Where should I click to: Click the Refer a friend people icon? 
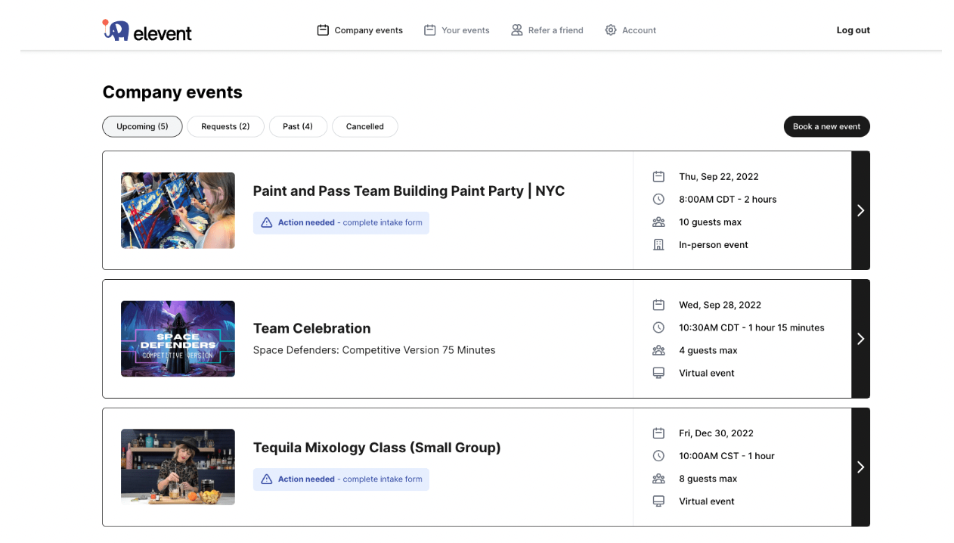(517, 30)
